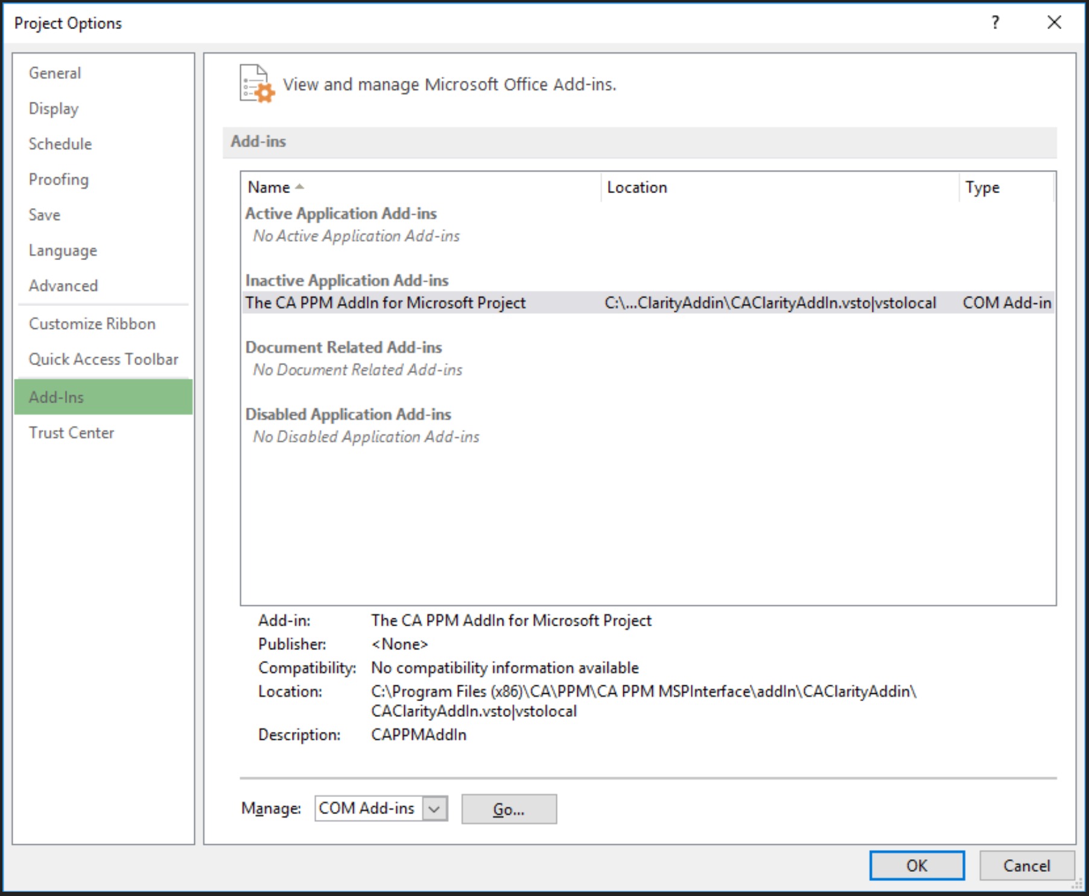
Task: Click the Document Related Add-ins group header
Action: 344,348
